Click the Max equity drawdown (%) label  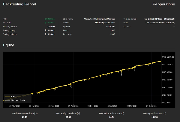click(68, 114)
